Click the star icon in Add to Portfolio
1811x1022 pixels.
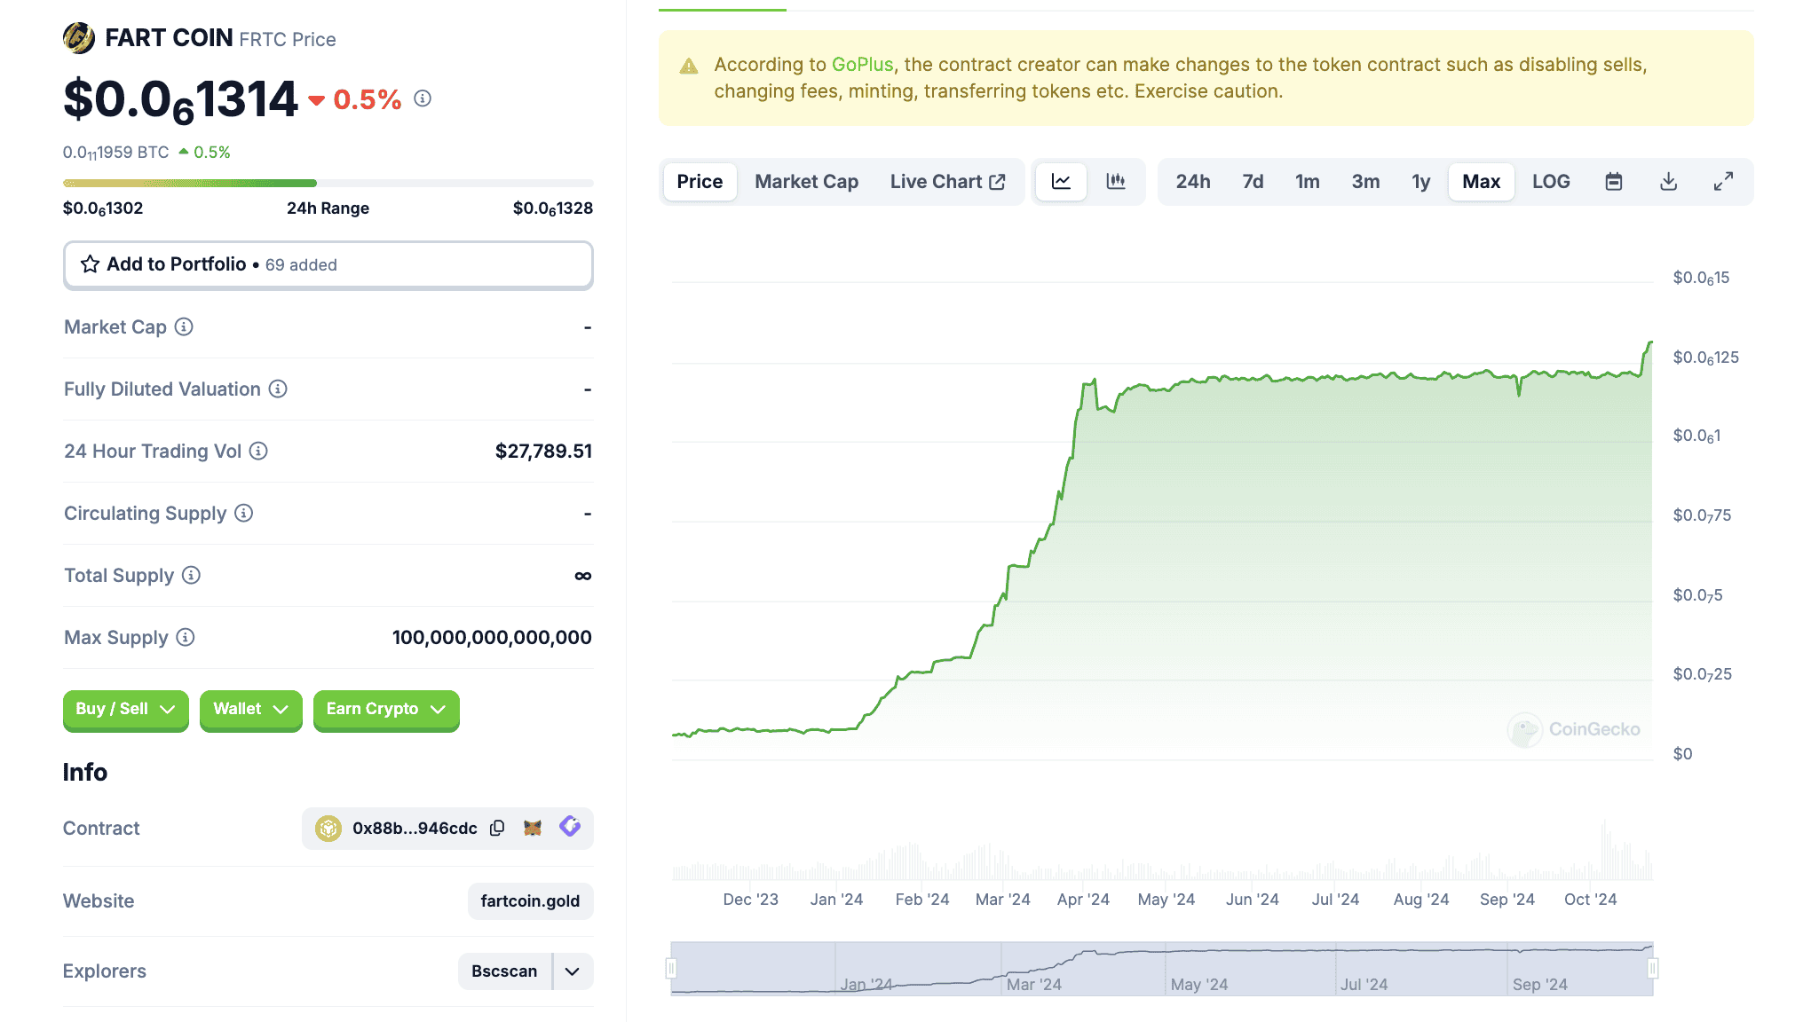click(x=90, y=264)
